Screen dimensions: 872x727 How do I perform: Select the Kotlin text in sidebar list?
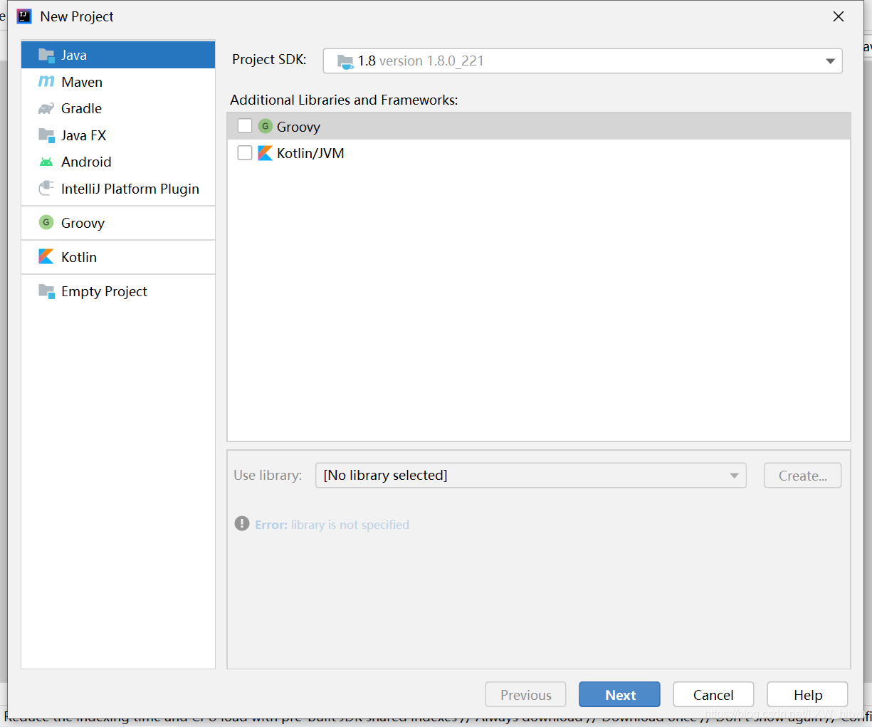(79, 257)
